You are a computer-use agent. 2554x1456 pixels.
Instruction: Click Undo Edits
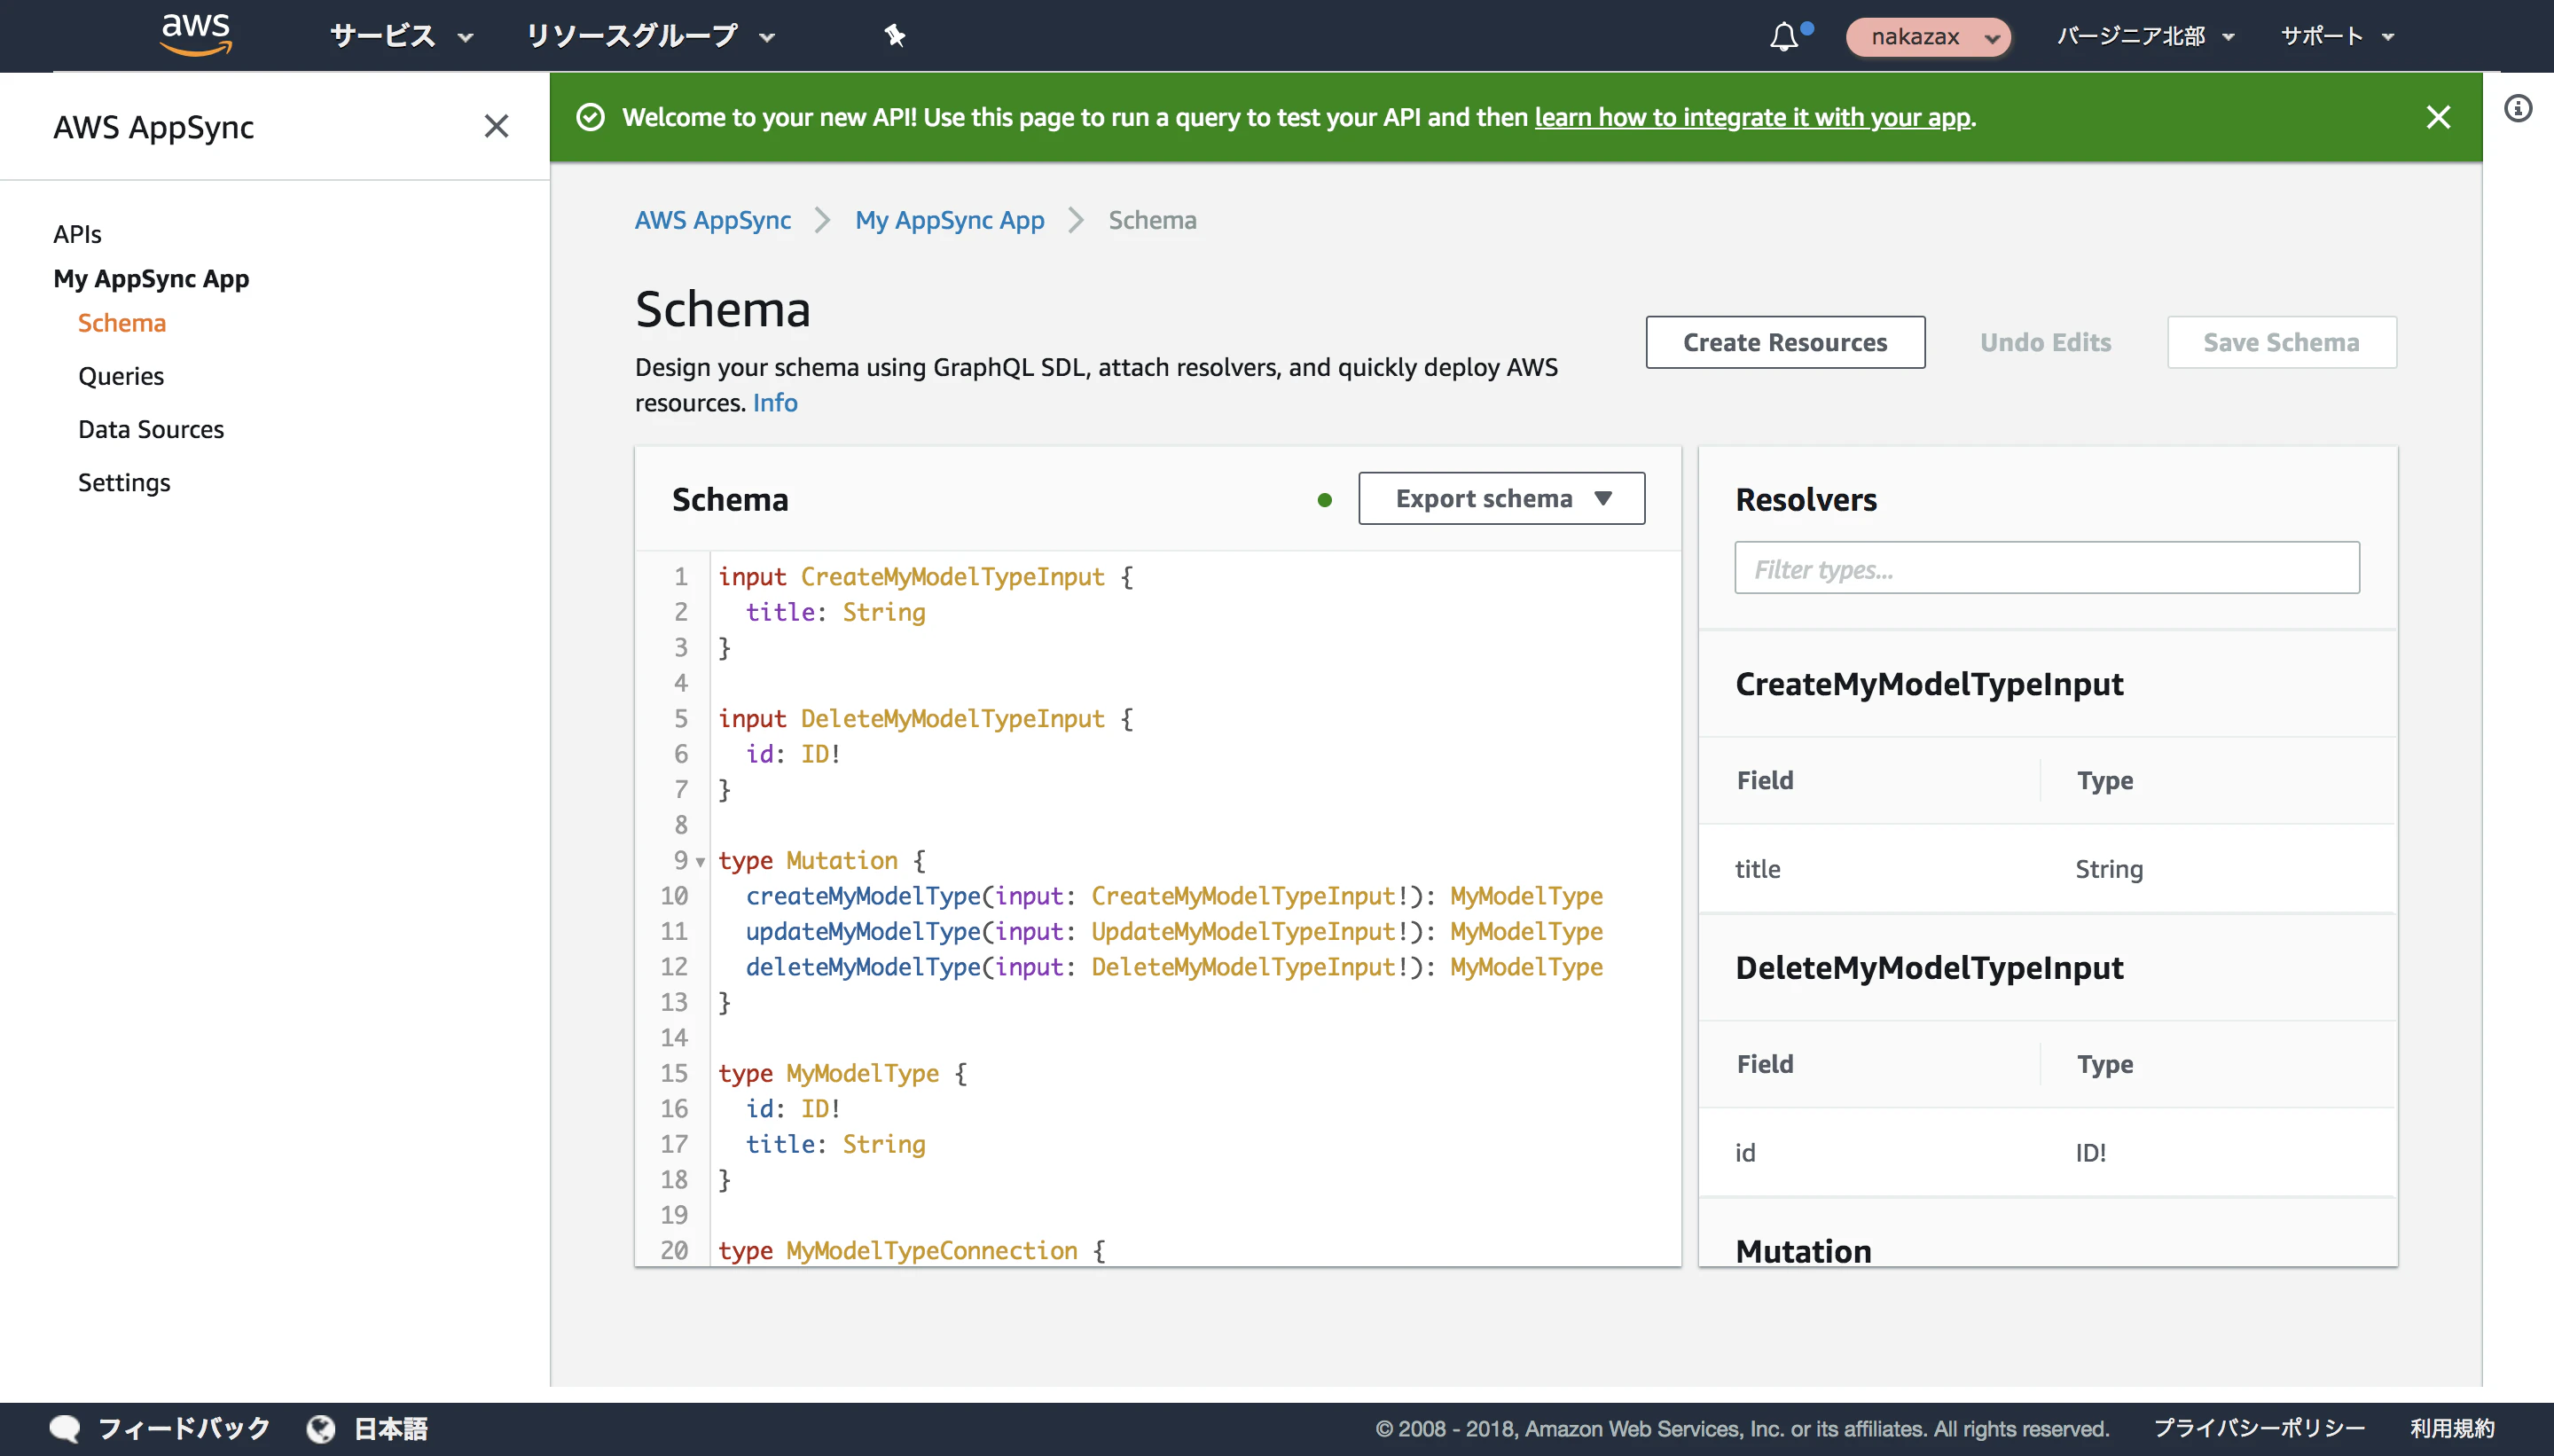point(2045,342)
